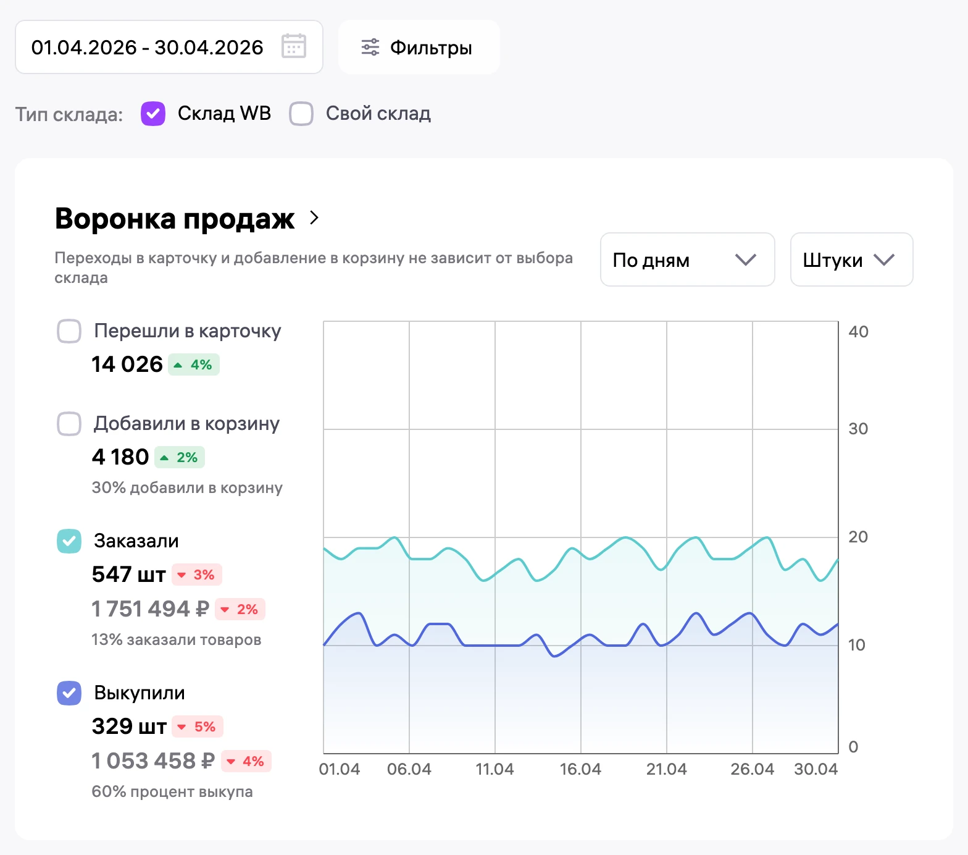Enable the Свой склад checkbox
Screen dimensions: 968x855
pos(301,114)
